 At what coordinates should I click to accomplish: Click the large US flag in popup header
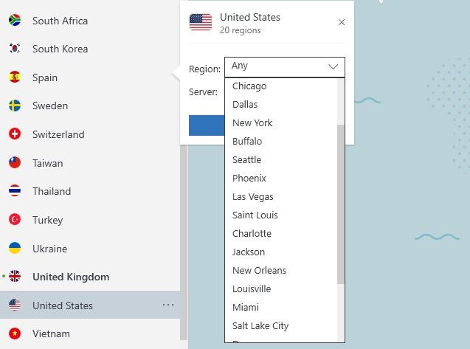[201, 22]
